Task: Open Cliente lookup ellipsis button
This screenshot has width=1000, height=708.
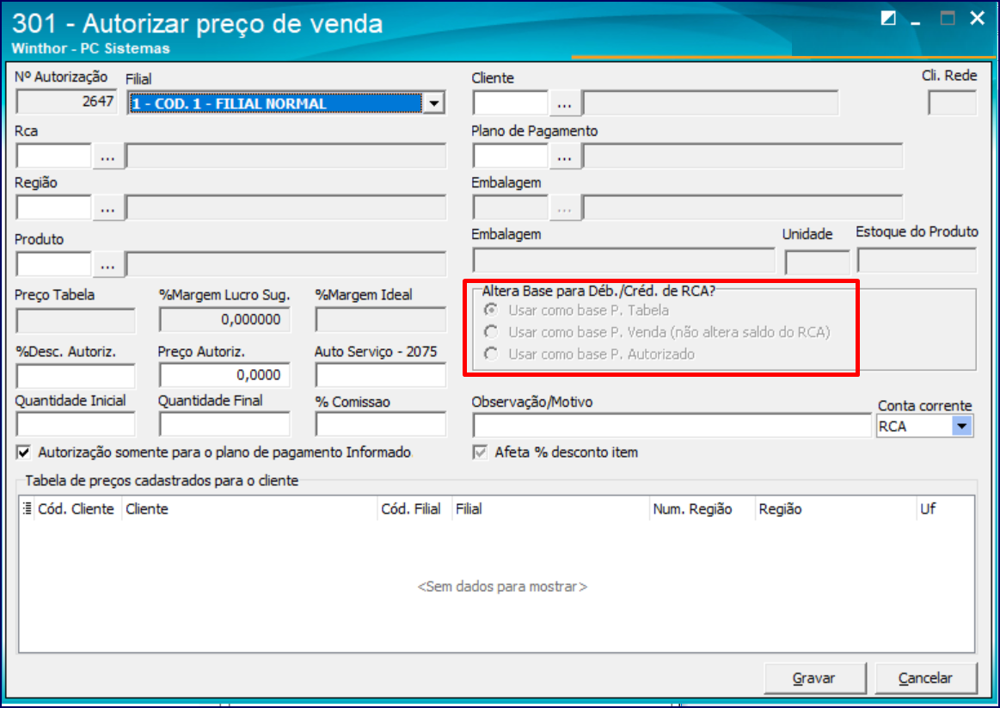Action: (x=564, y=103)
